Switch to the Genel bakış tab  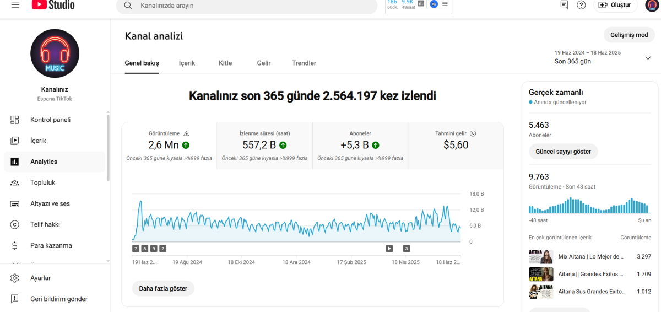142,63
